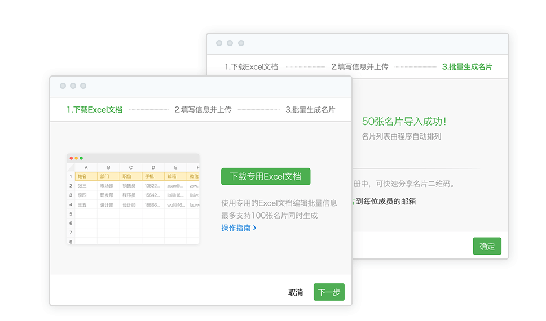
Task: Select step 2.填写信息并上传 in back window
Action: click(x=360, y=67)
